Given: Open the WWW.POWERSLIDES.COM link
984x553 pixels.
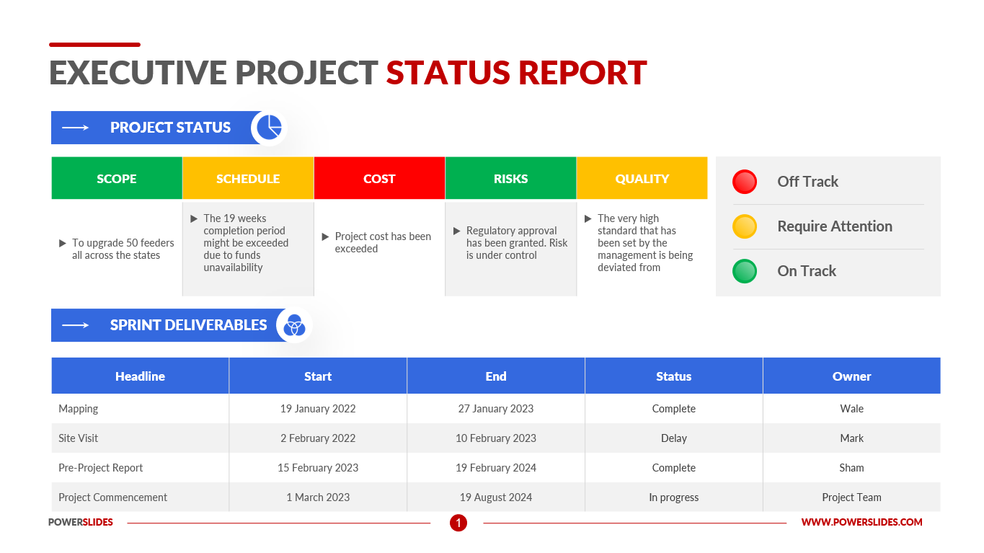Looking at the screenshot, I should (x=862, y=522).
